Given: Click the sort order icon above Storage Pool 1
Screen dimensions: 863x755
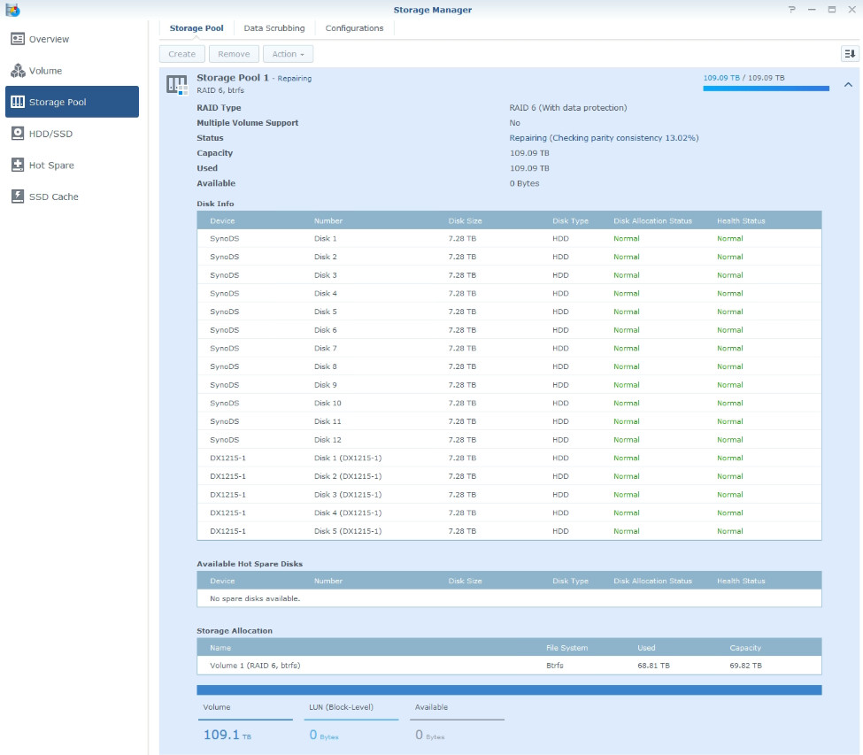Looking at the screenshot, I should pos(849,54).
